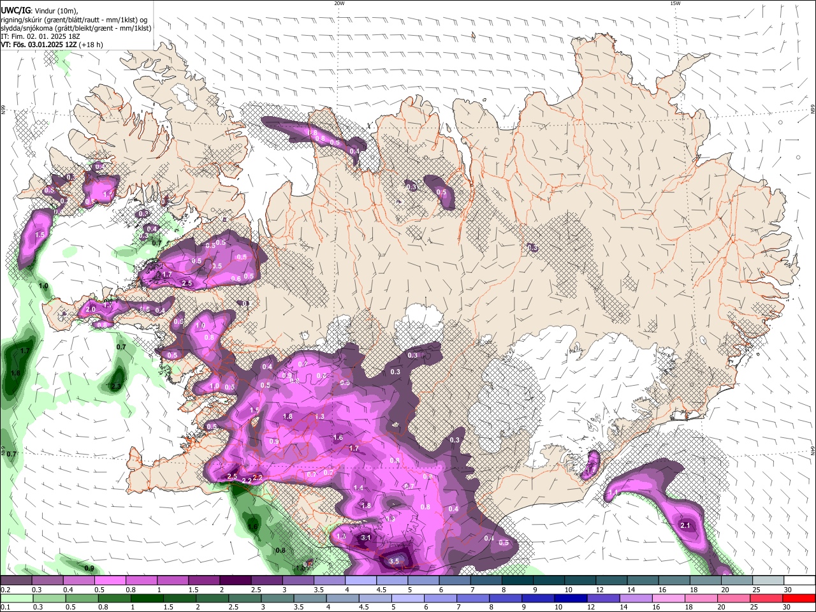Select the 0.2 swatch in purple snow legend
Viewport: 816px width, 612px height.
tap(16, 580)
